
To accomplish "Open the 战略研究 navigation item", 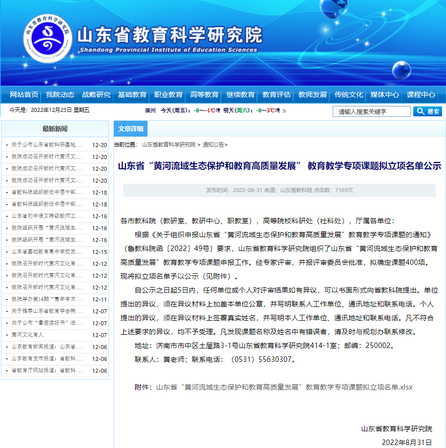I will click(96, 95).
